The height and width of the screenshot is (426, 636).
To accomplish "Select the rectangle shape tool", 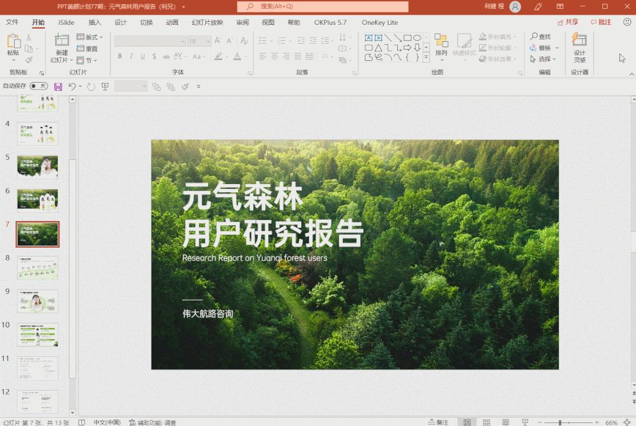I will [x=407, y=38].
